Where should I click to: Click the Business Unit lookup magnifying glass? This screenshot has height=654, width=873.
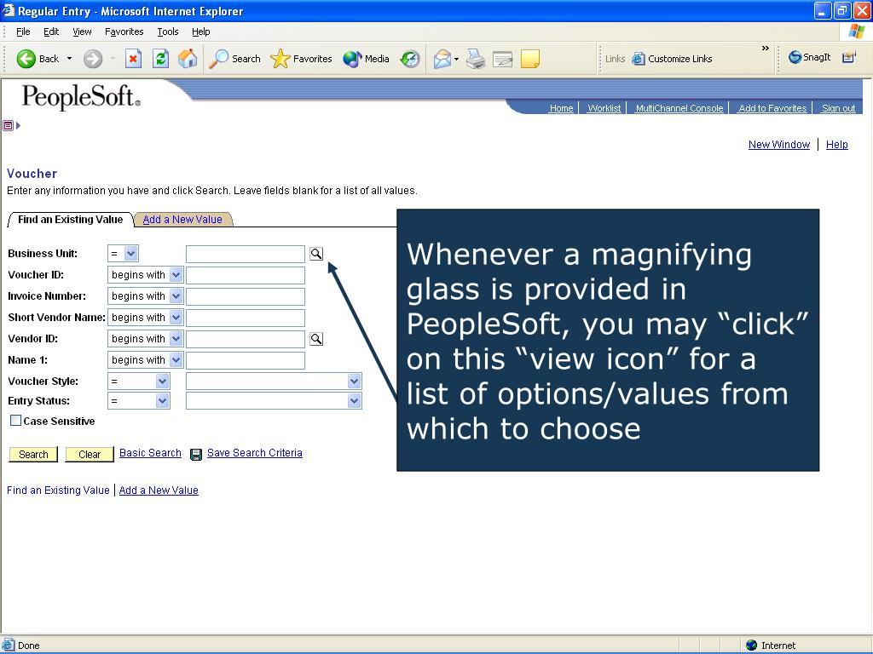click(x=316, y=254)
